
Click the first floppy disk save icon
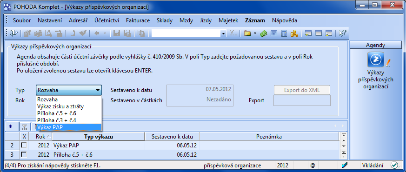pyautogui.click(x=117, y=33)
